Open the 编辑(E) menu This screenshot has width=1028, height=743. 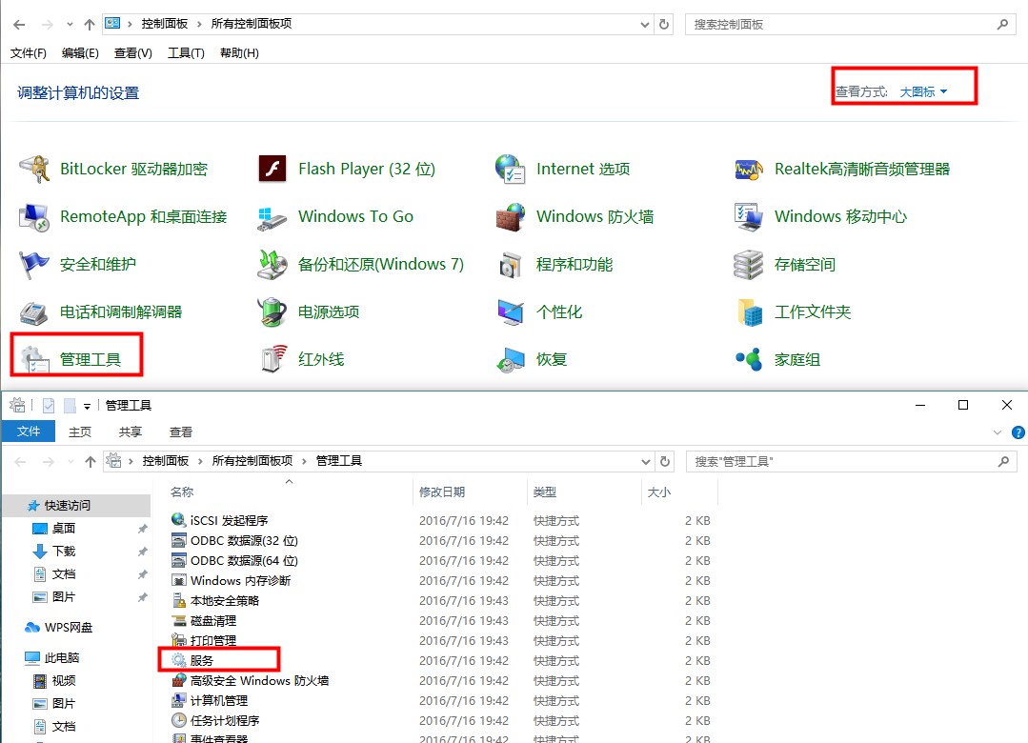[80, 53]
